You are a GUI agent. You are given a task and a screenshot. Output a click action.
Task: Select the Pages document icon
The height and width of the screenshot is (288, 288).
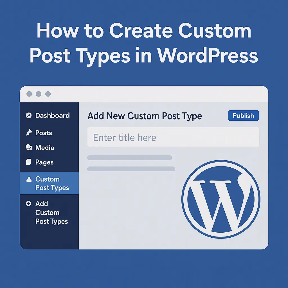coord(29,162)
